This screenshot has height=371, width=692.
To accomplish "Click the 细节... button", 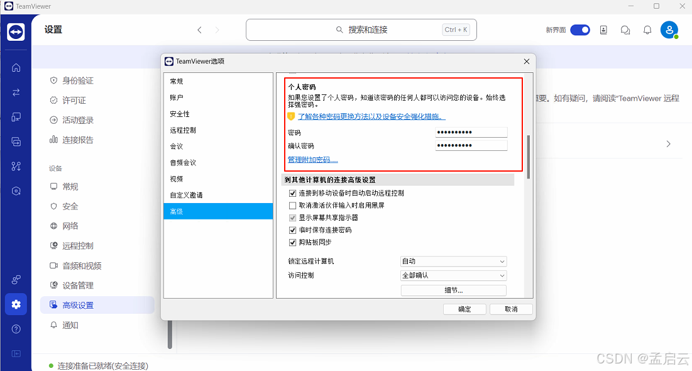I will [x=453, y=290].
